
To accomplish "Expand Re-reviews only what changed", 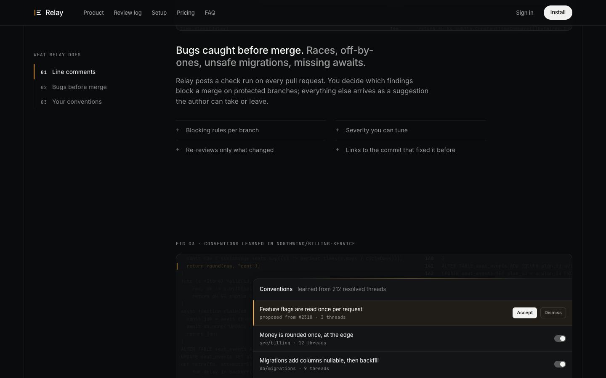I will click(251, 150).
